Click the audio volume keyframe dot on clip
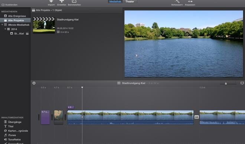245x144 pixels. coord(82,117)
